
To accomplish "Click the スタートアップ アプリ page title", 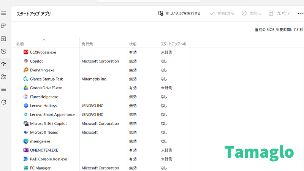I will point(33,14).
